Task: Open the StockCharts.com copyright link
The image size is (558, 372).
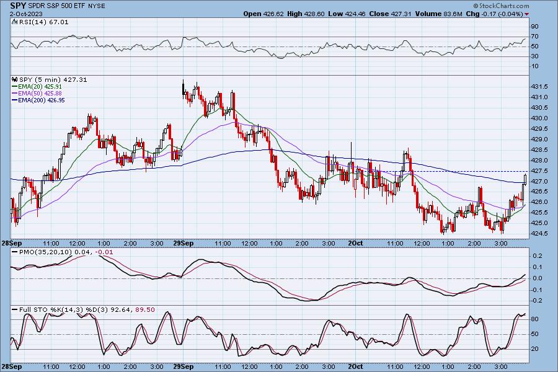Action: [501, 6]
